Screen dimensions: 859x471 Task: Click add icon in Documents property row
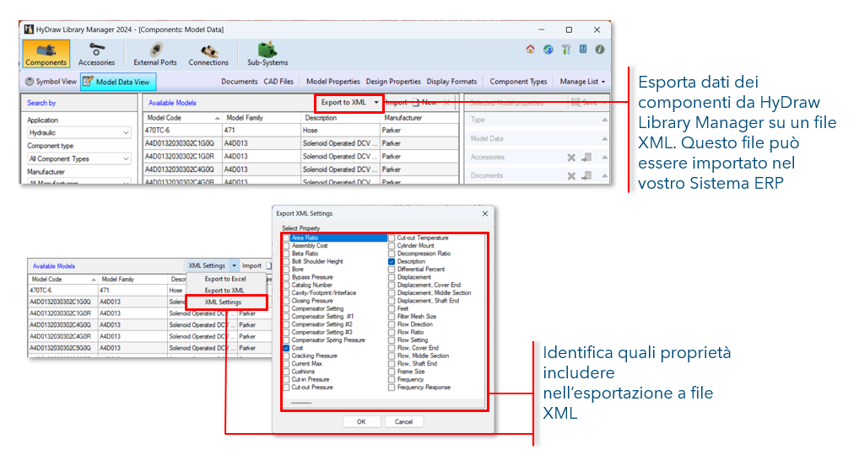pos(586,176)
